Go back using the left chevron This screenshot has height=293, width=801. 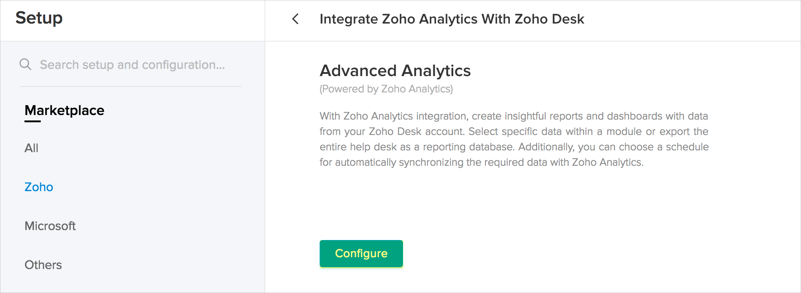(296, 19)
